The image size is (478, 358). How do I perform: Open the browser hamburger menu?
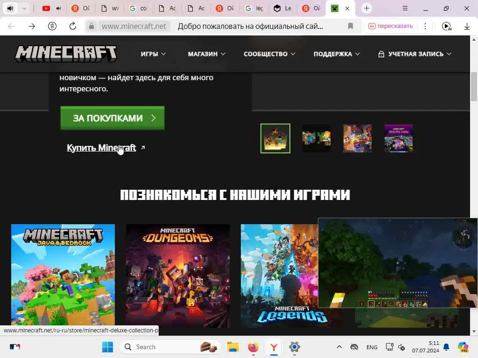(x=405, y=8)
